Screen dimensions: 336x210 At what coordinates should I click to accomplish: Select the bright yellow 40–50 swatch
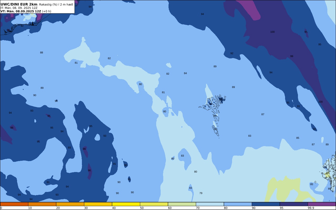pos(126,204)
